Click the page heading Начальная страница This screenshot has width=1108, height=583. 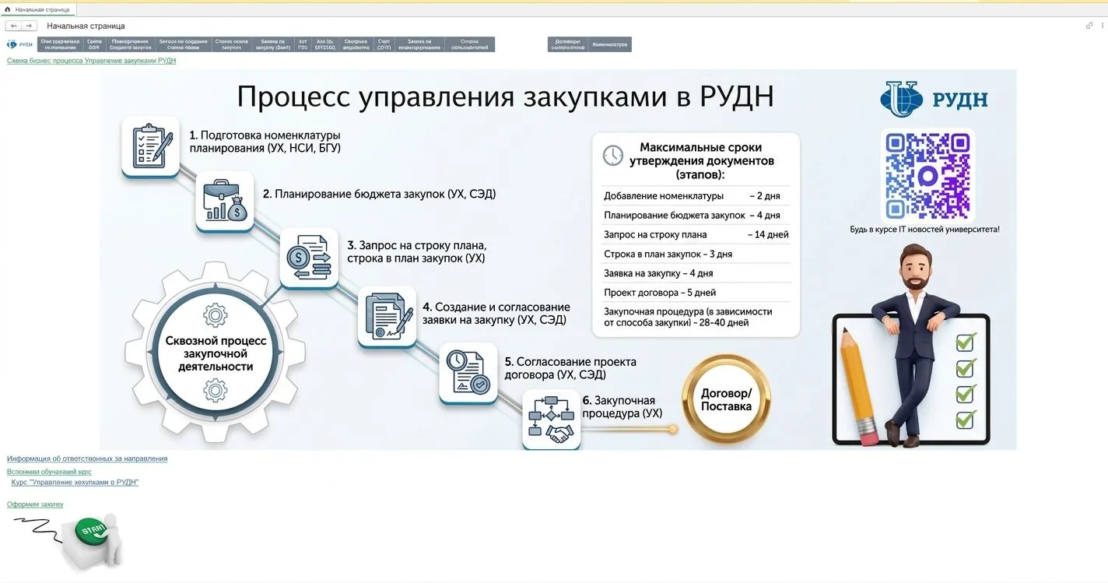[86, 26]
